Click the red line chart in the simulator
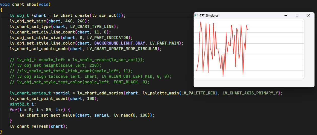317x135 pixels. [x=222, y=49]
